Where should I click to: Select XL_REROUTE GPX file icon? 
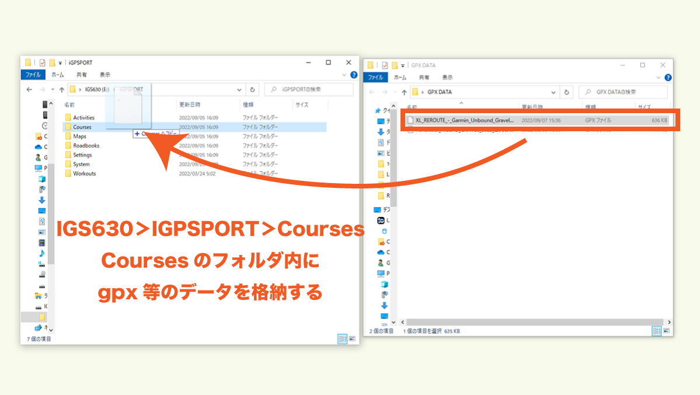410,120
